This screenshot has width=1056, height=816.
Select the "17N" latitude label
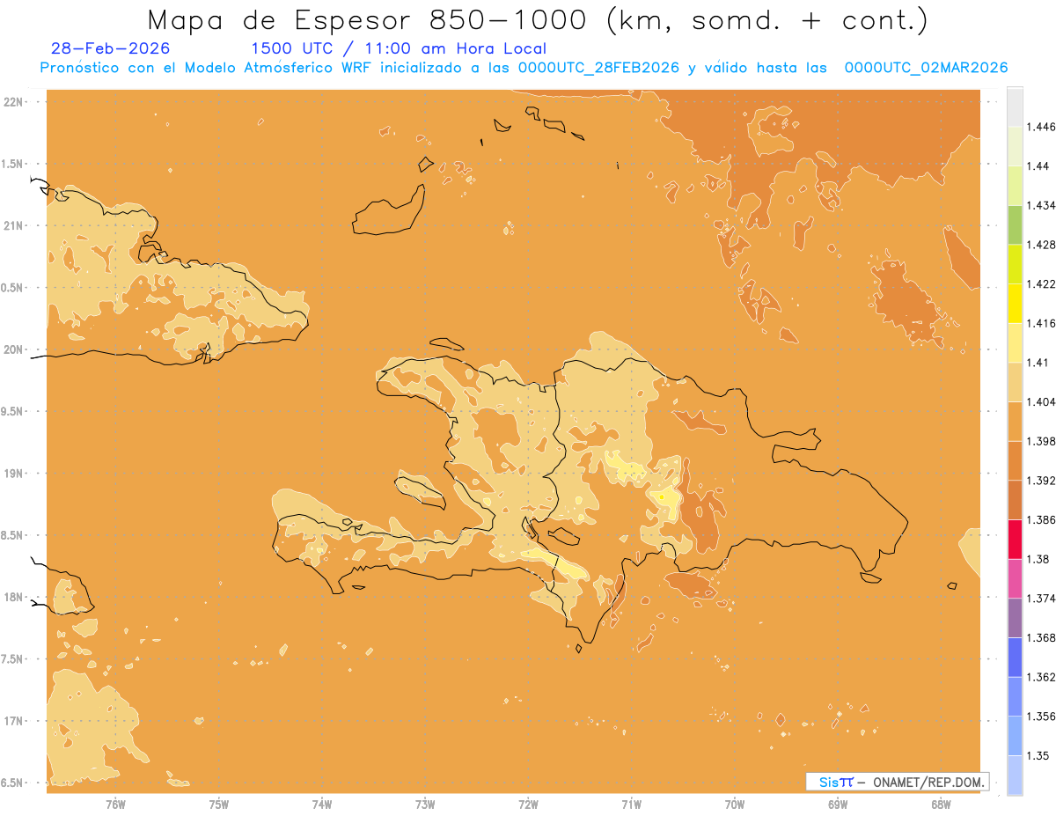[x=15, y=722]
